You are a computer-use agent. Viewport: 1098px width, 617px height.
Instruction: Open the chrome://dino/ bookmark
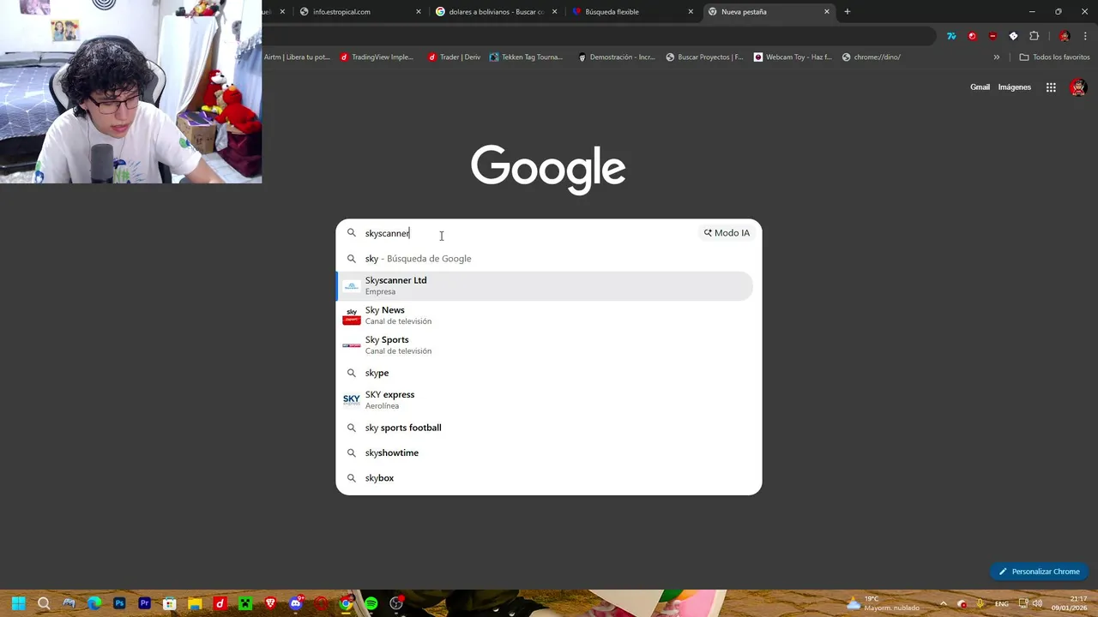[x=872, y=57]
